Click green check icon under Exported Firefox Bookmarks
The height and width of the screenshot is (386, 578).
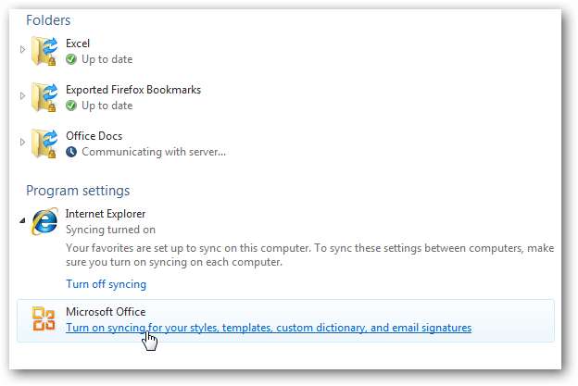[71, 106]
